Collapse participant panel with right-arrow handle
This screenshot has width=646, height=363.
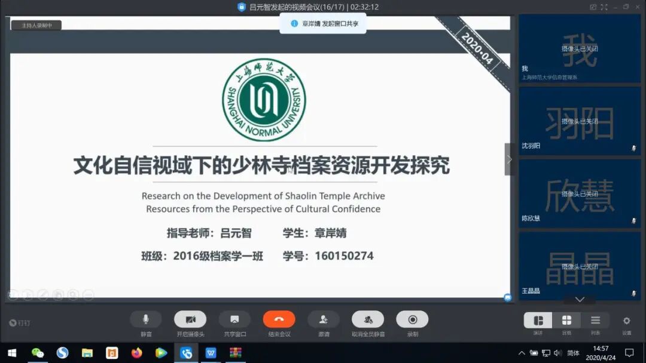pyautogui.click(x=509, y=159)
